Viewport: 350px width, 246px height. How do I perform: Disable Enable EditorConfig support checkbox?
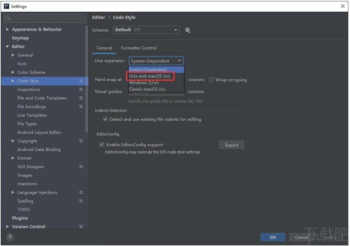tap(102, 145)
